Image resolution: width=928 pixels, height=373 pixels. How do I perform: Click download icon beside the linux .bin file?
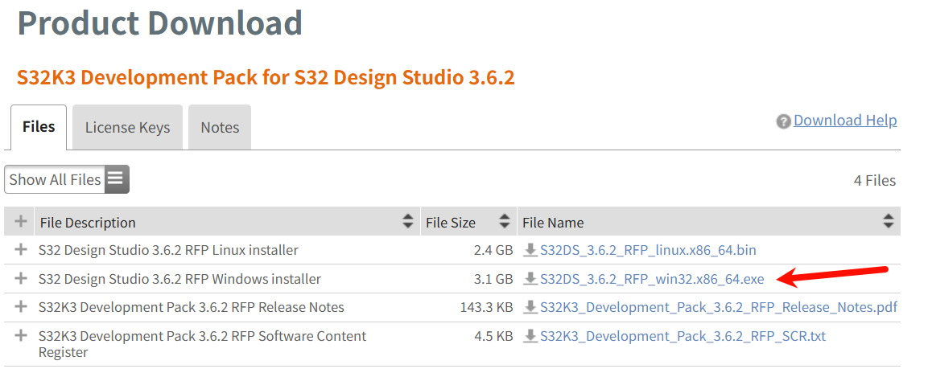531,250
